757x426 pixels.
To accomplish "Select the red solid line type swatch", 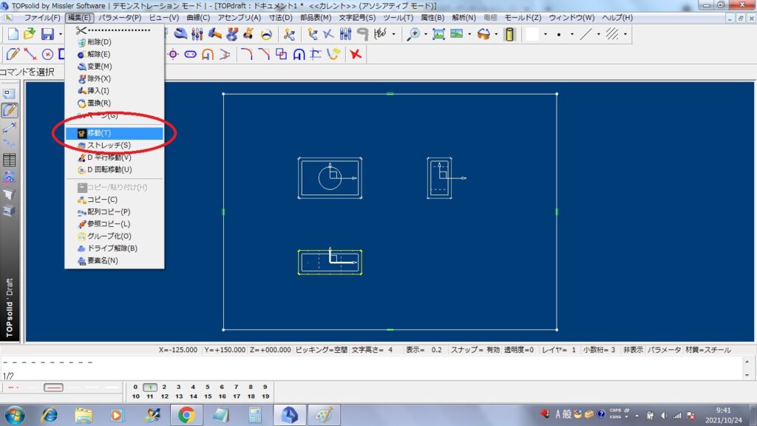I will pos(53,388).
